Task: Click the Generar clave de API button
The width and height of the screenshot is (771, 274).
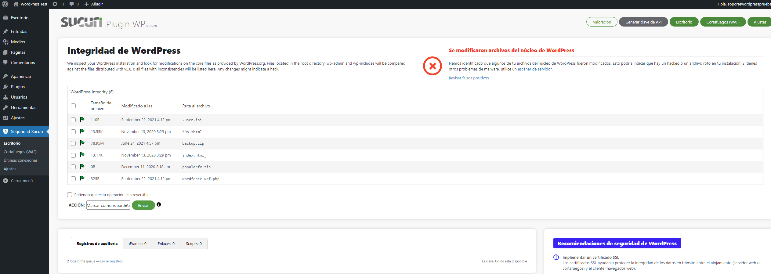Action: coord(643,22)
